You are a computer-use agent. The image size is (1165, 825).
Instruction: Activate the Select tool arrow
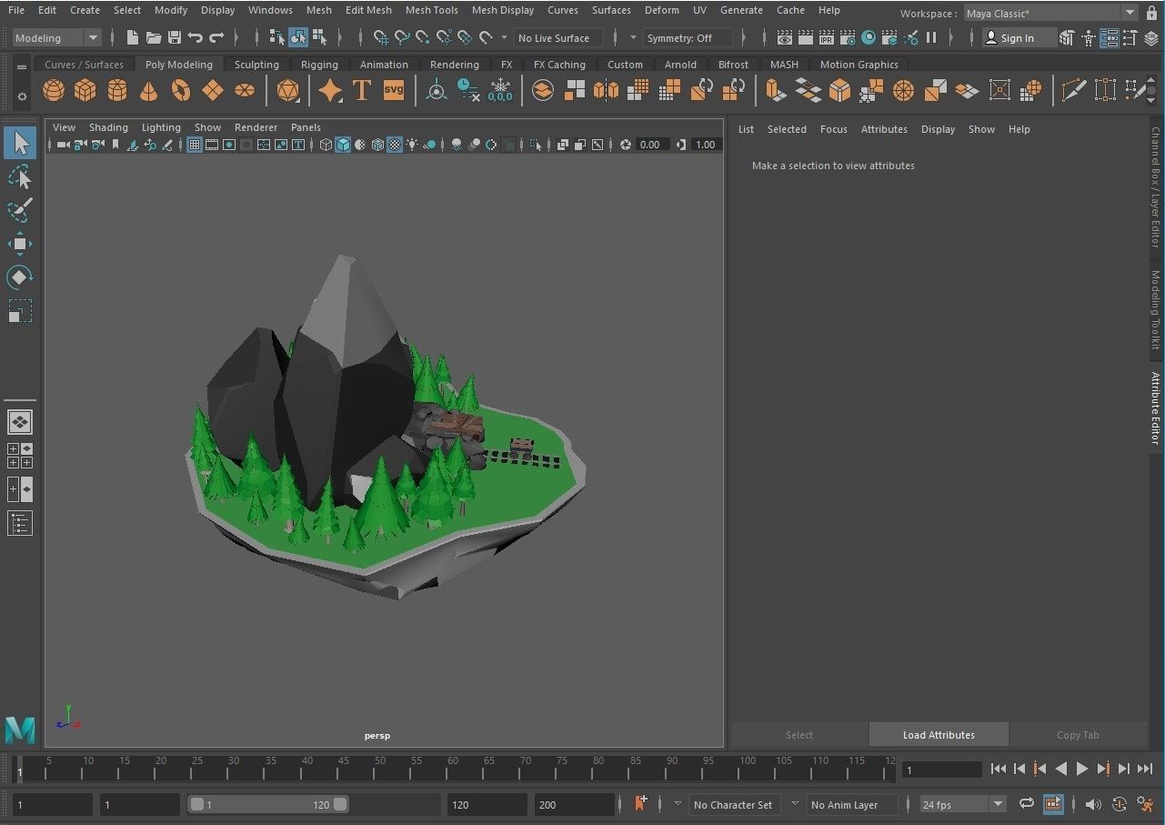(20, 144)
